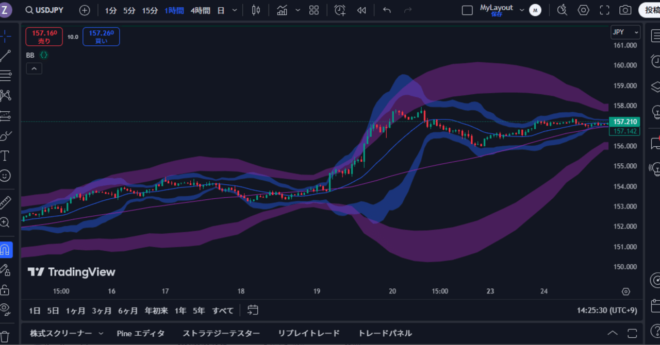Screen dimensions: 660x345
Task: Click the white M avatar badge
Action: point(535,10)
